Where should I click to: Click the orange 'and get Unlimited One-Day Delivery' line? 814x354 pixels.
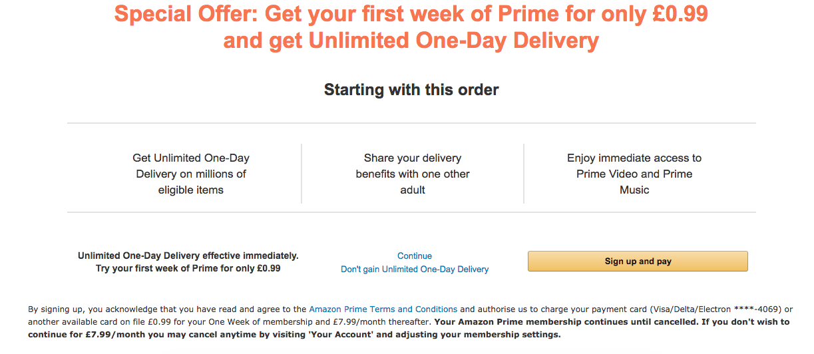(x=411, y=41)
